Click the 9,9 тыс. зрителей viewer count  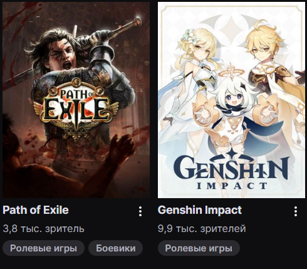click(x=202, y=229)
